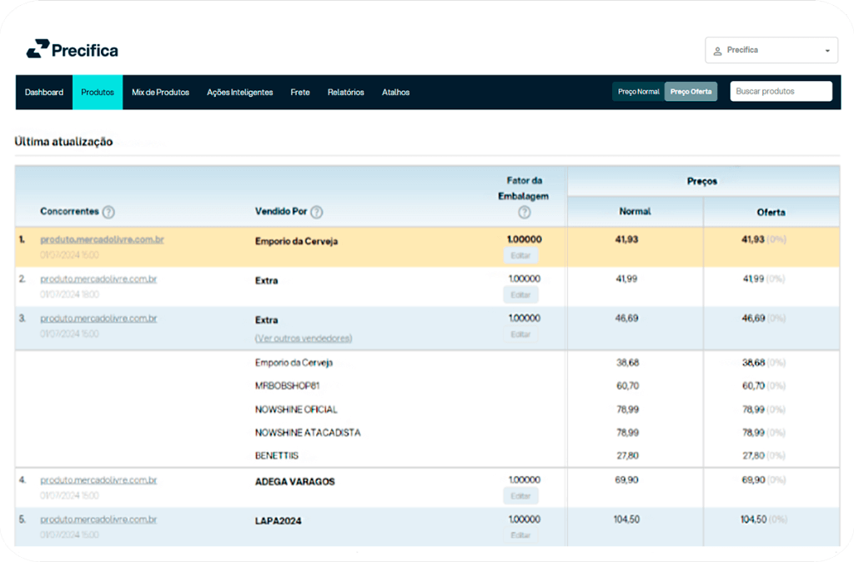
Task: Click Ver outros vendedores link
Action: click(x=304, y=339)
